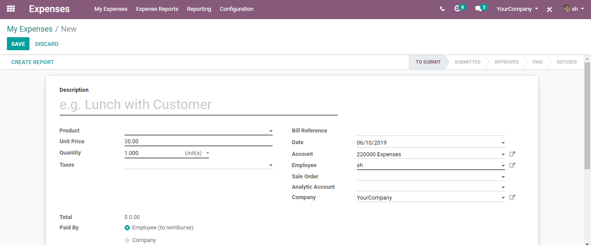Viewport: 591px width, 245px height.
Task: Expand the Date picker dropdown
Action: [x=503, y=143]
